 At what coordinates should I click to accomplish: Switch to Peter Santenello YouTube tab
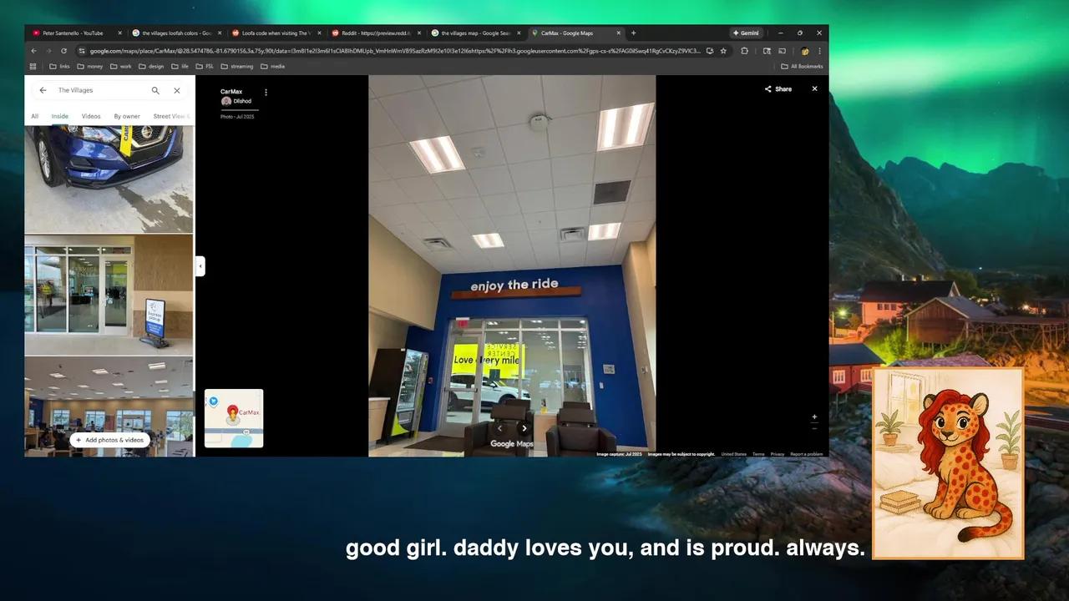click(76, 33)
